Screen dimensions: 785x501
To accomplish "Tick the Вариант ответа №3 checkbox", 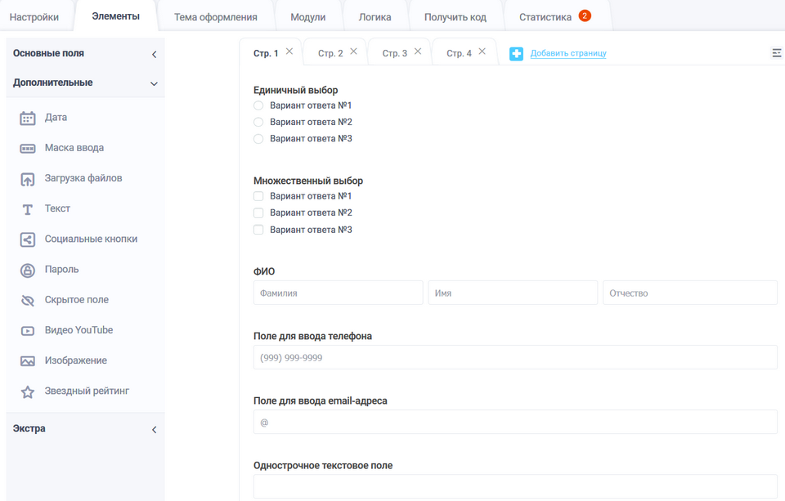I will (x=258, y=230).
